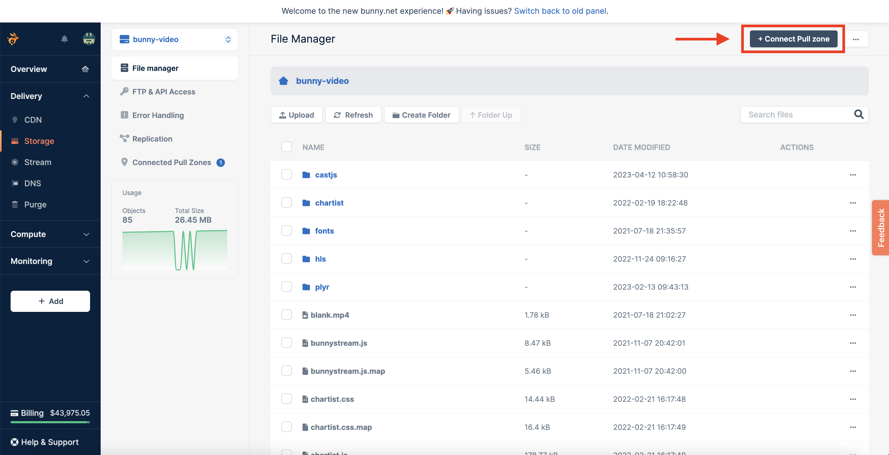
Task: Click the Connected Pull Zones count badge
Action: (220, 162)
